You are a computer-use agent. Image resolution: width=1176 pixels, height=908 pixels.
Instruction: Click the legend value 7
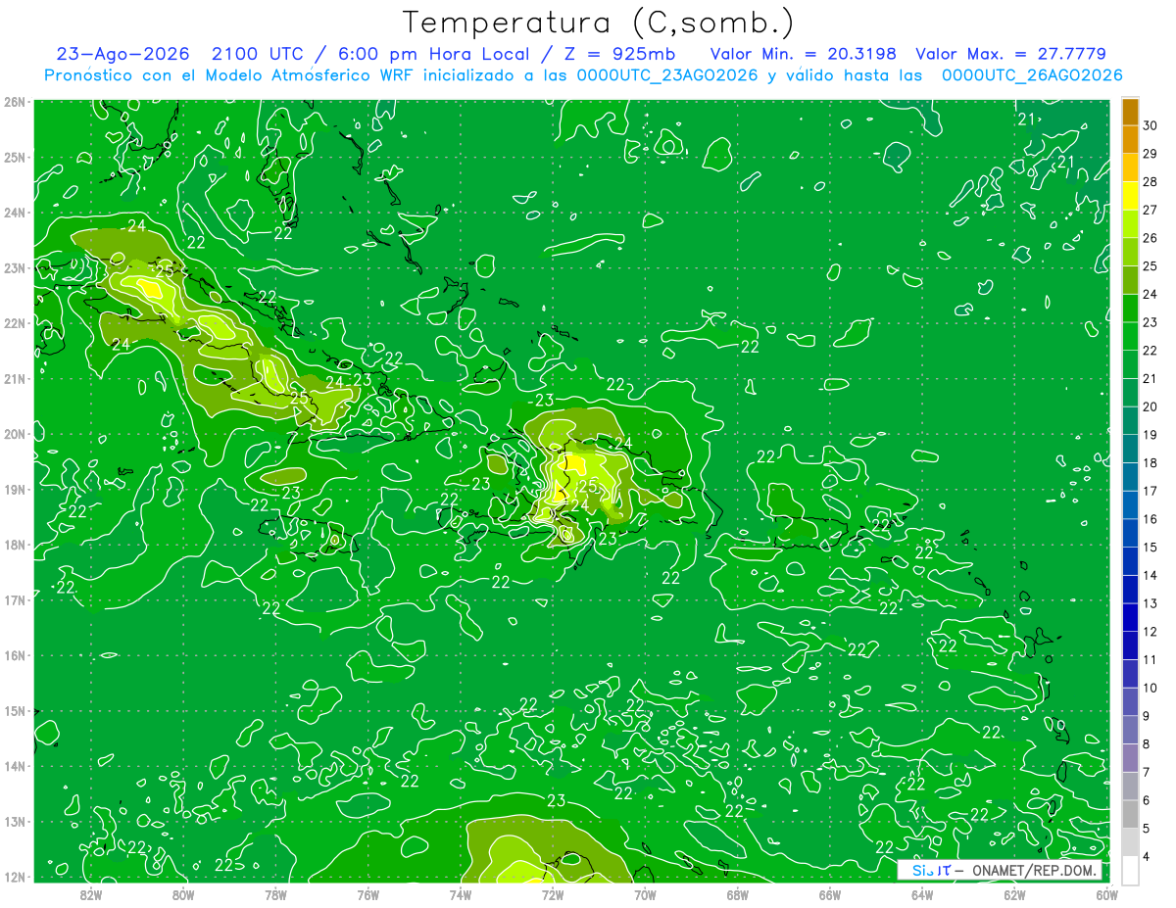pos(1146,772)
